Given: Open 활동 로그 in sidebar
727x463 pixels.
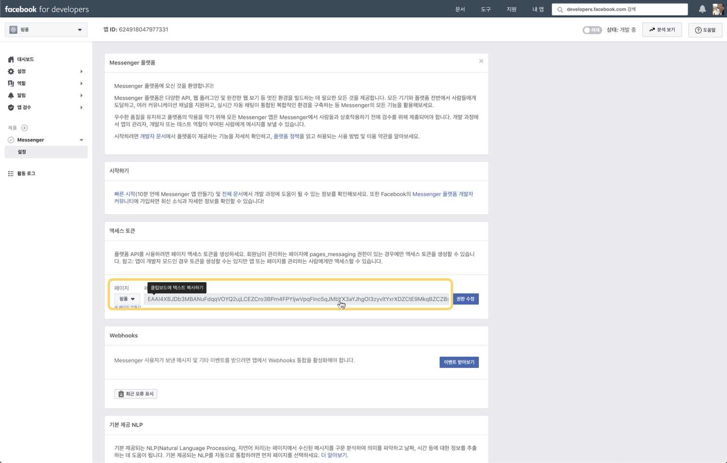Looking at the screenshot, I should click(x=26, y=174).
